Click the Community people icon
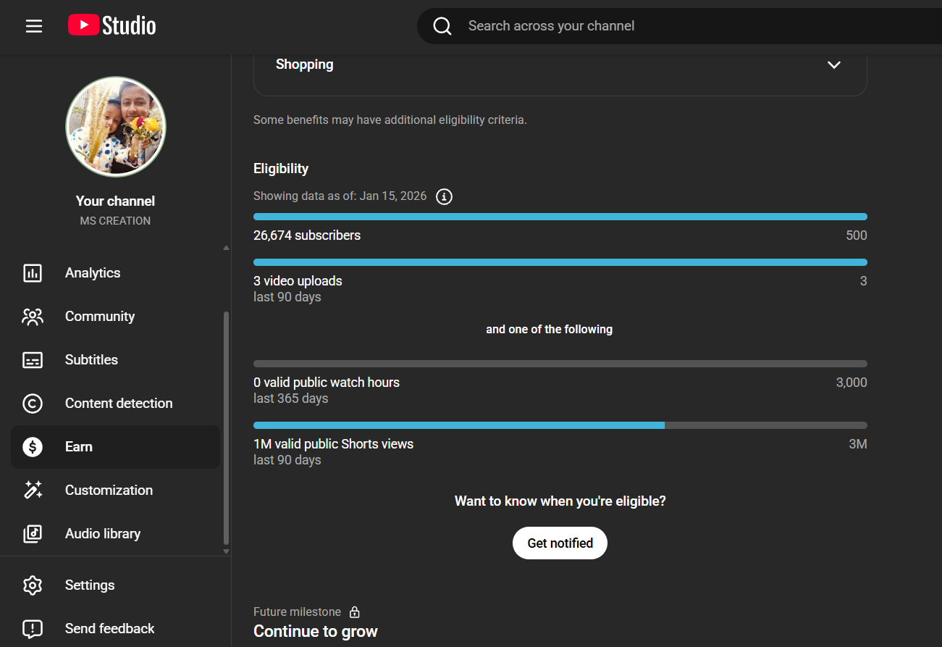 click(33, 317)
